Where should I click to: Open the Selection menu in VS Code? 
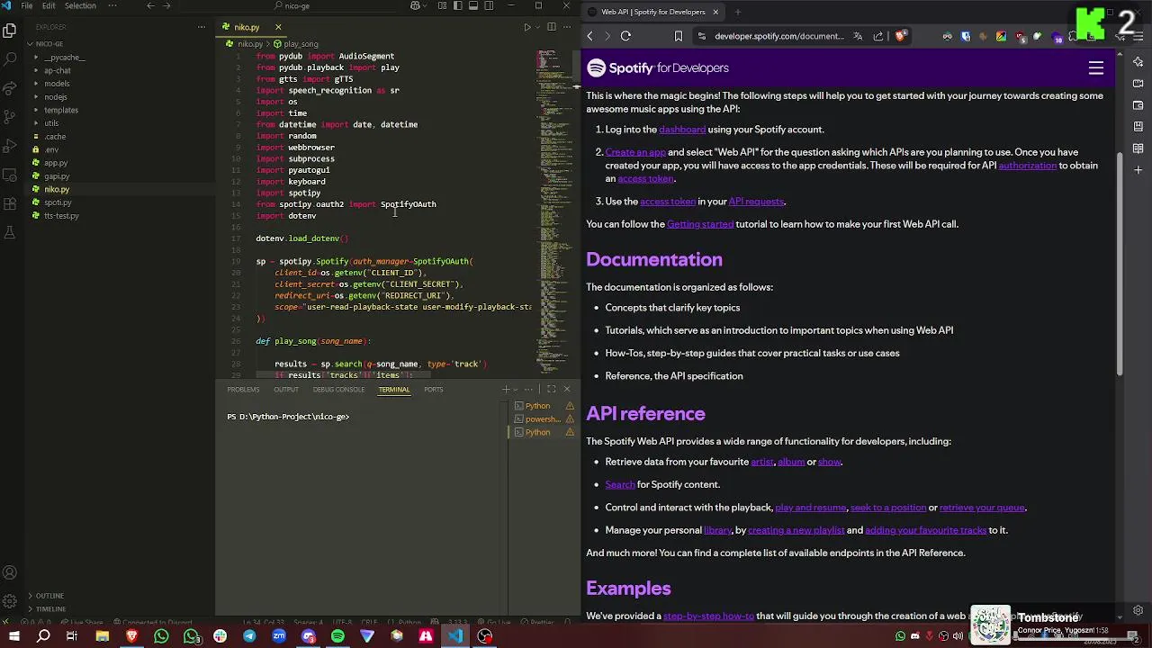[80, 5]
